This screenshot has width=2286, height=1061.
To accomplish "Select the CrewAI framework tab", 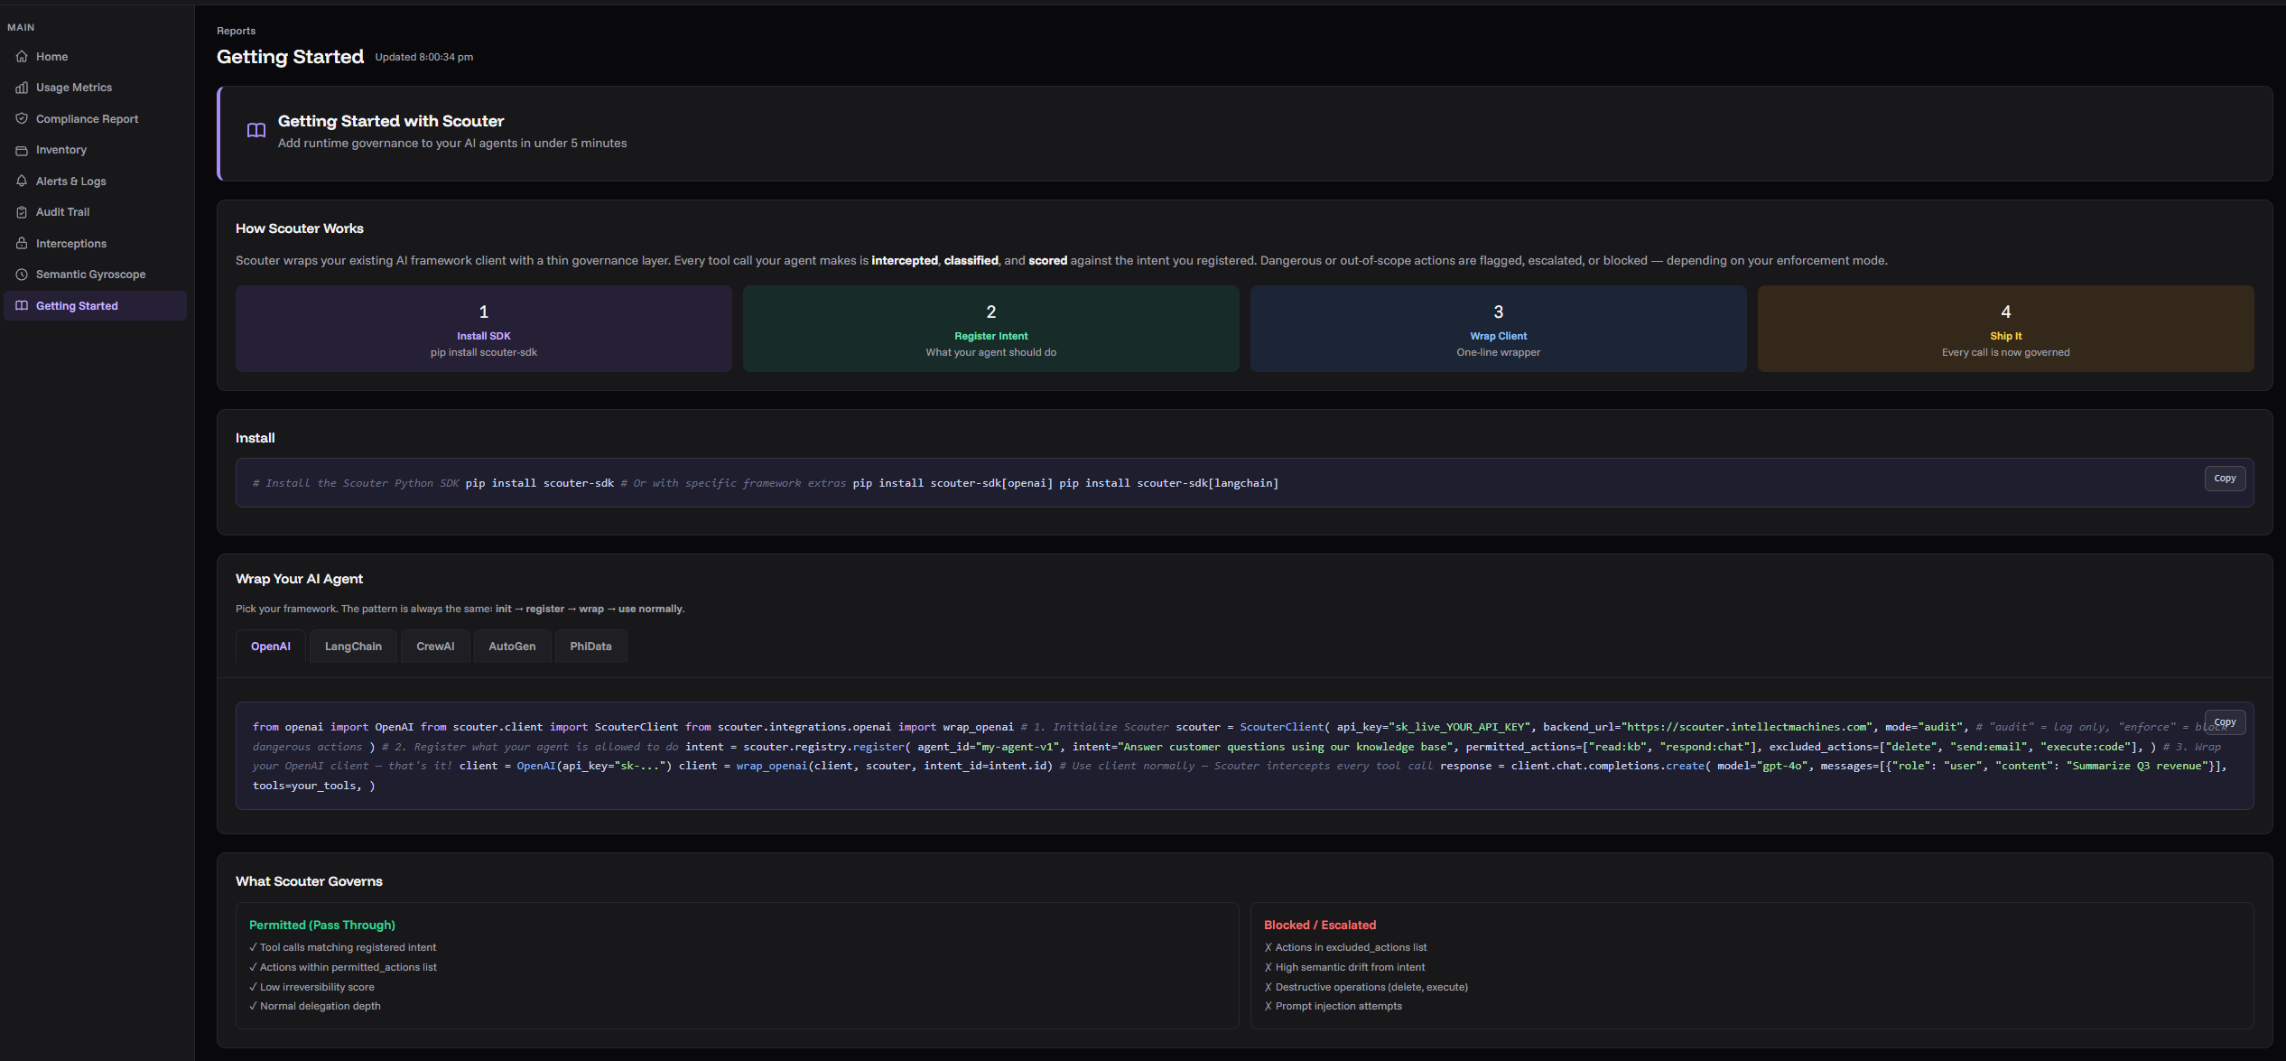I will click(435, 647).
